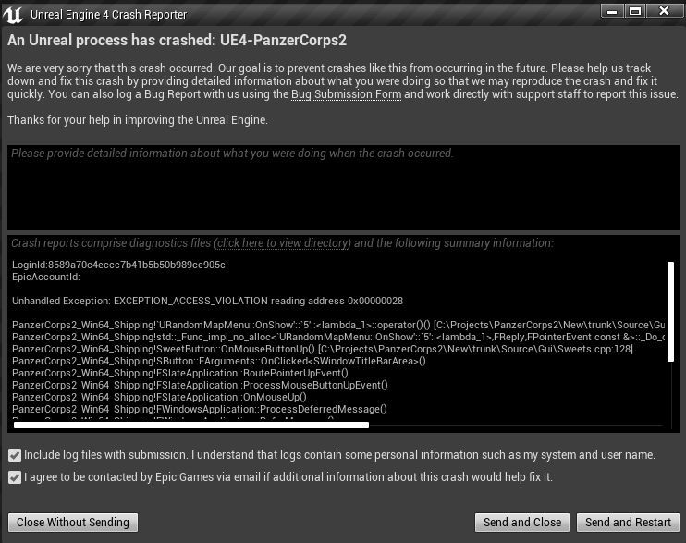
Task: Click inside the crash description text box
Action: 343,188
